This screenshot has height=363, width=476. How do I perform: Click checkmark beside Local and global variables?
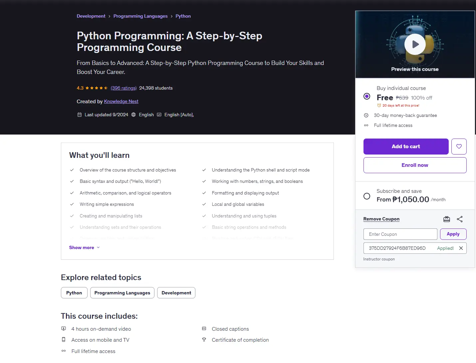(x=204, y=204)
